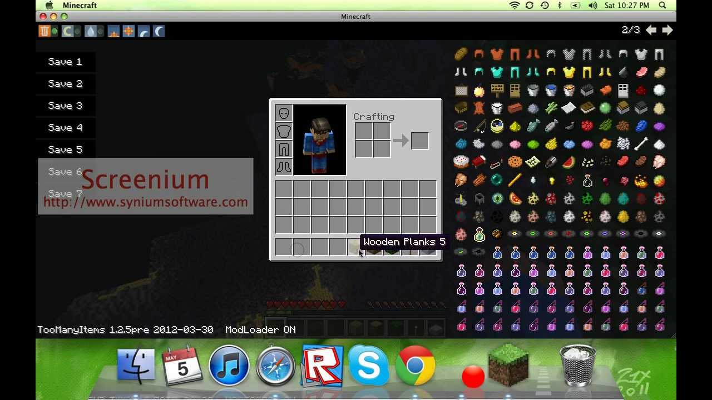Set time to sunrise
Screen dimensions: 712x400
coord(114,31)
